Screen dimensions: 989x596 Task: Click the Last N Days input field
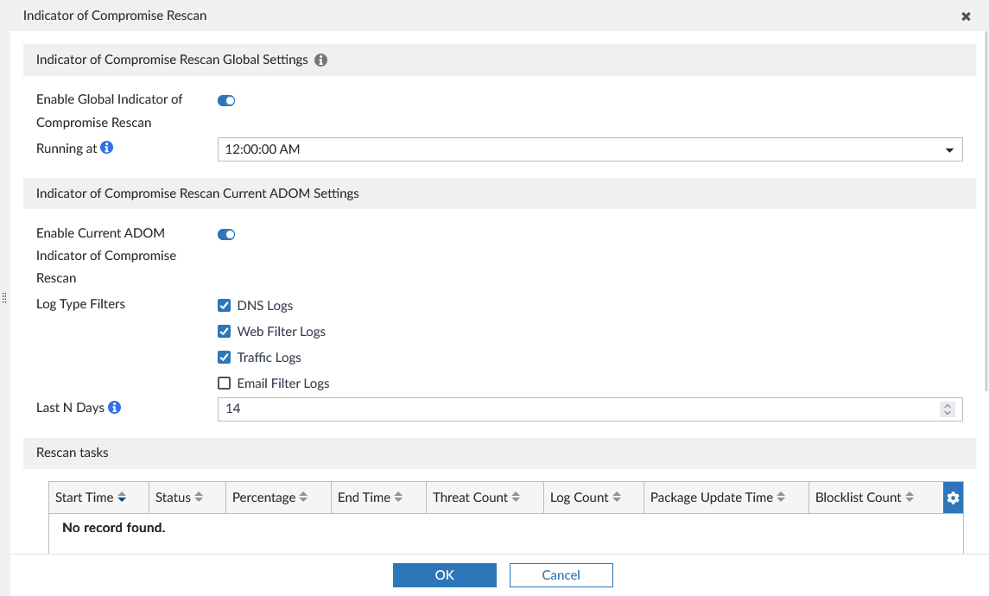click(x=570, y=409)
